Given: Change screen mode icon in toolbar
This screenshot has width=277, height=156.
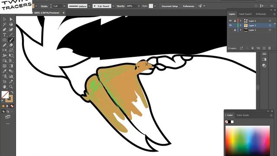Looking at the screenshot, I should pos(8,117).
